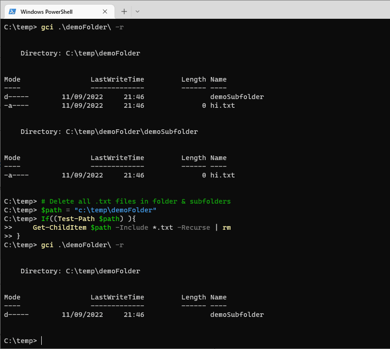This screenshot has height=349, width=390.
Task: Close the Windows PowerShell tab
Action: 105,11
